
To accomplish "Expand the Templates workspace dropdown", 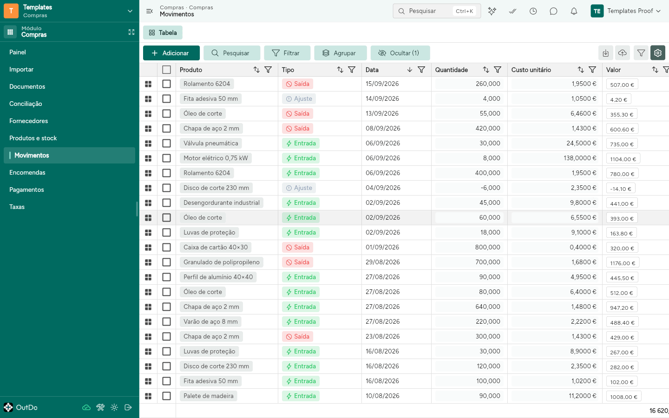I will point(130,11).
